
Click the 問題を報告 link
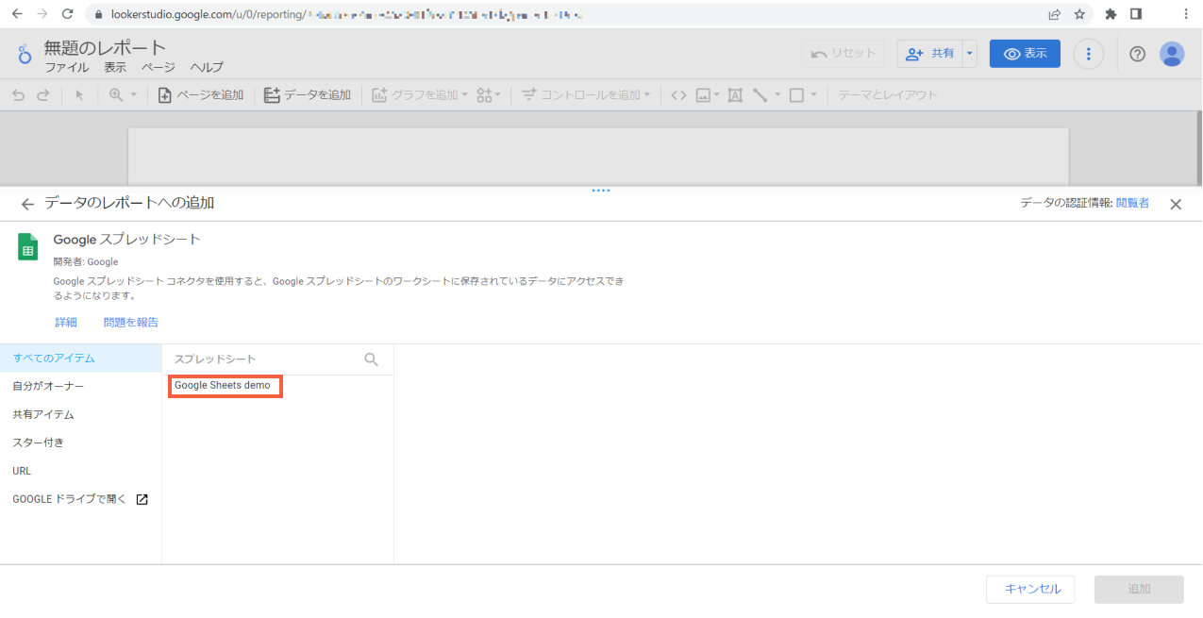[x=130, y=322]
